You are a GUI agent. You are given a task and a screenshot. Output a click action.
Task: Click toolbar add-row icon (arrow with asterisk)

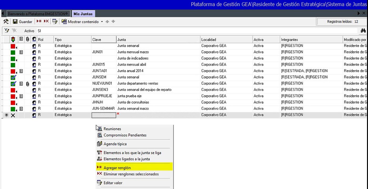tap(39, 21)
